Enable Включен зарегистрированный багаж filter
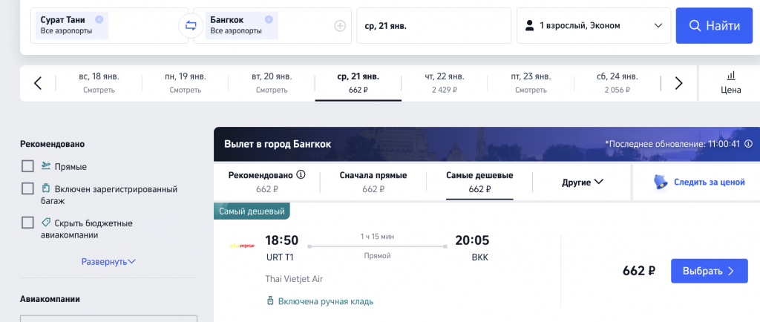Image resolution: width=760 pixels, height=322 pixels. 27,189
